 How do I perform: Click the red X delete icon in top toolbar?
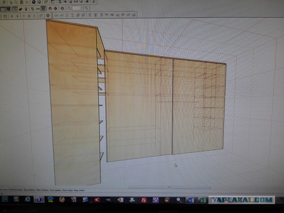pyautogui.click(x=27, y=2)
